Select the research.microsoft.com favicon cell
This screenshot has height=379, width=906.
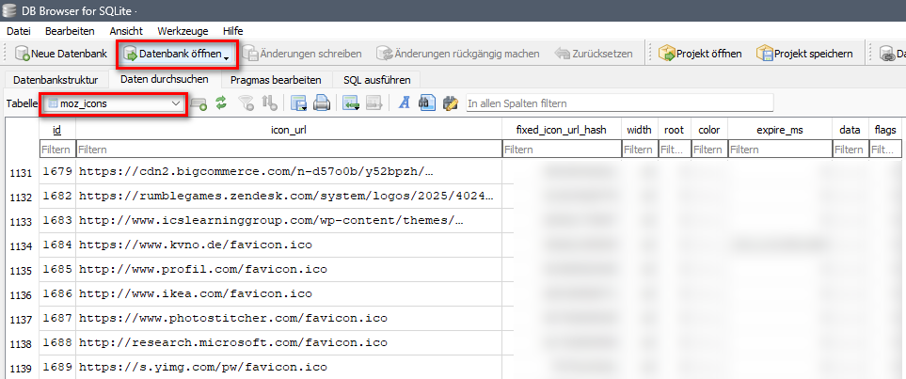[289, 342]
